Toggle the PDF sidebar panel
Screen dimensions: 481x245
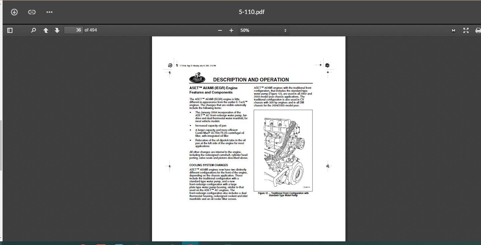point(10,30)
